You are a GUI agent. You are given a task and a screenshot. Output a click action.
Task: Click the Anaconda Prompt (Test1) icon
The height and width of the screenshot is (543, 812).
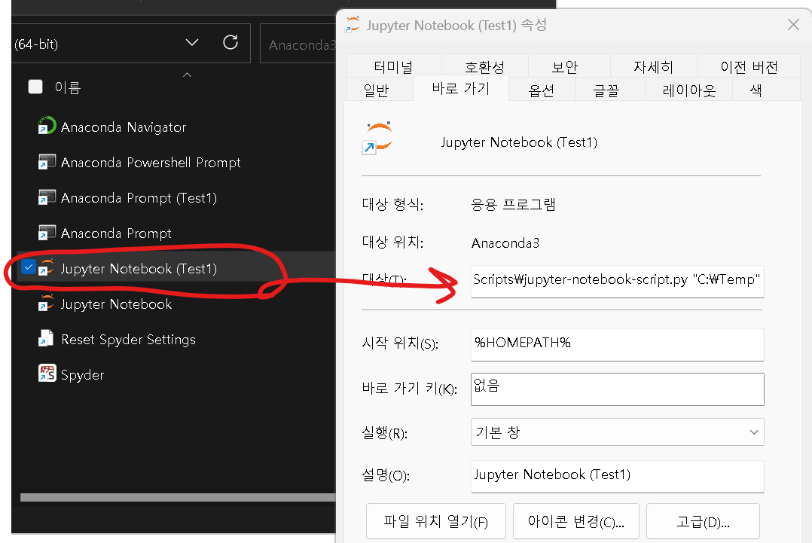click(47, 197)
